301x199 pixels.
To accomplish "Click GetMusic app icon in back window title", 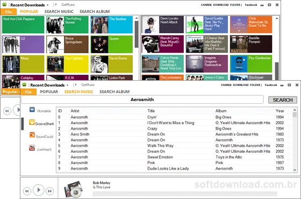I will click(x=4, y=4).
